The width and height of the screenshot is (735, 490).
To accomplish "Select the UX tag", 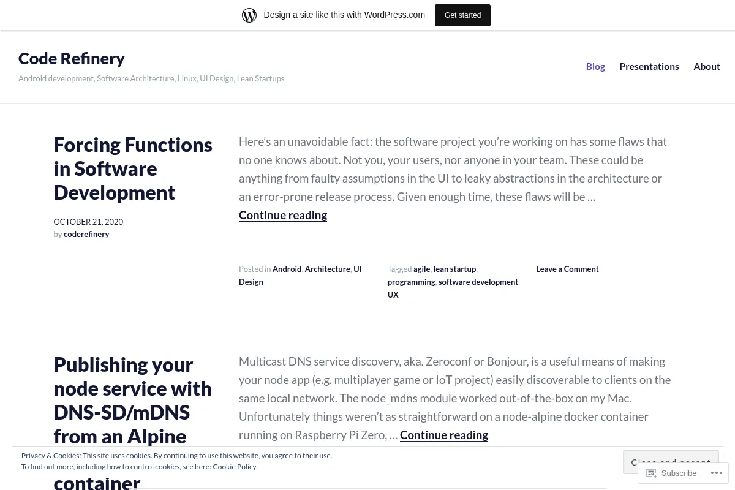I will (x=393, y=295).
